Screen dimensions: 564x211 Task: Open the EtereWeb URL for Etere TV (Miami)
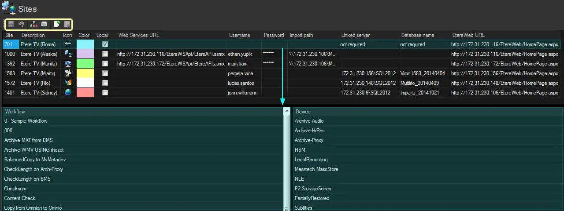click(x=505, y=73)
